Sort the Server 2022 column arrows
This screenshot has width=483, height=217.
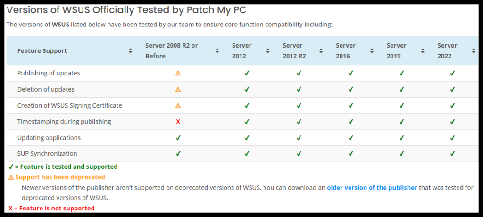(474, 51)
